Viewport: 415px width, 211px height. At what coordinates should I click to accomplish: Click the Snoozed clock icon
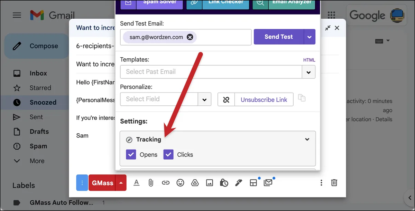click(17, 103)
